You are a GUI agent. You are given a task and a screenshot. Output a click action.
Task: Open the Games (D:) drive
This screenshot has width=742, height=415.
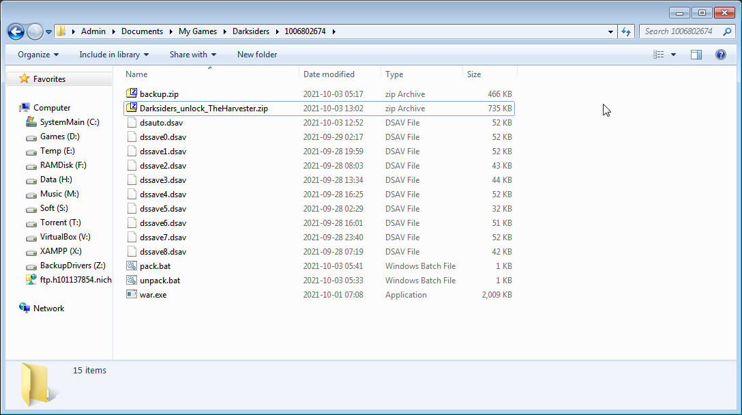(59, 137)
